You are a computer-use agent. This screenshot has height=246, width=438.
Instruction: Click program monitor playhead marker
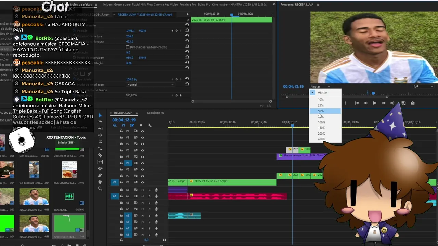pyautogui.click(x=373, y=93)
